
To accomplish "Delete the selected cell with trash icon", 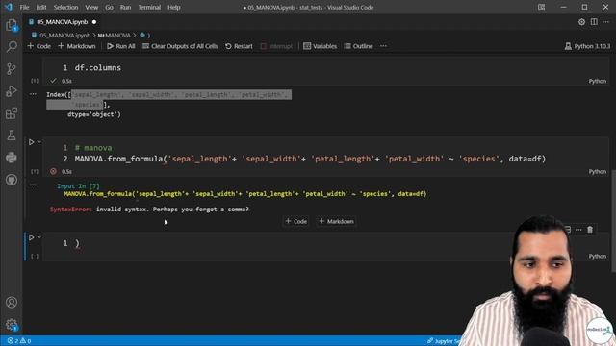I will (590, 230).
